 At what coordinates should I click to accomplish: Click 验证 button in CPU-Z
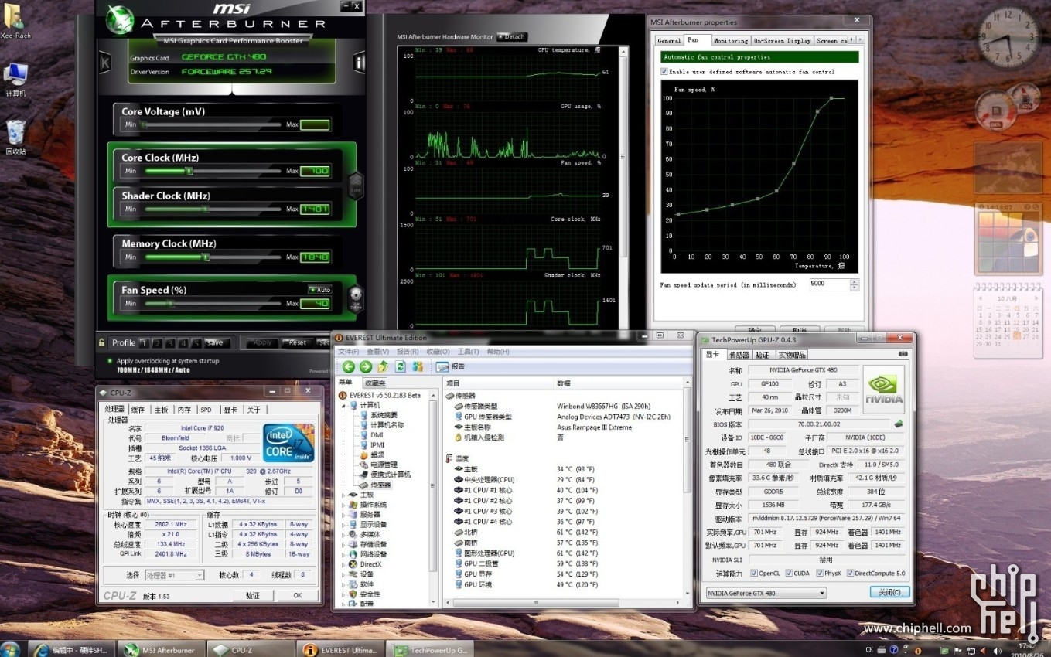(252, 595)
